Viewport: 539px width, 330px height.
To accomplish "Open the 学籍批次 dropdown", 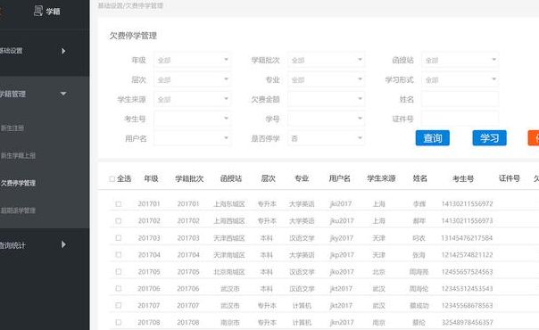I will click(x=326, y=60).
